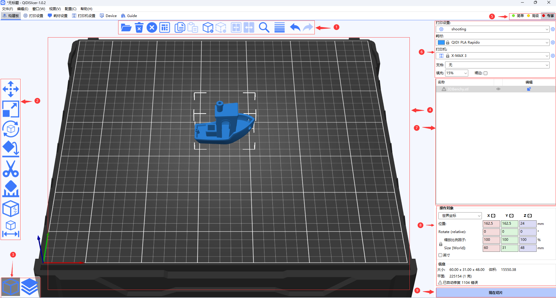Tick the 英寸 inches checkbox
Viewport: 556px width, 298px height.
(440, 255)
